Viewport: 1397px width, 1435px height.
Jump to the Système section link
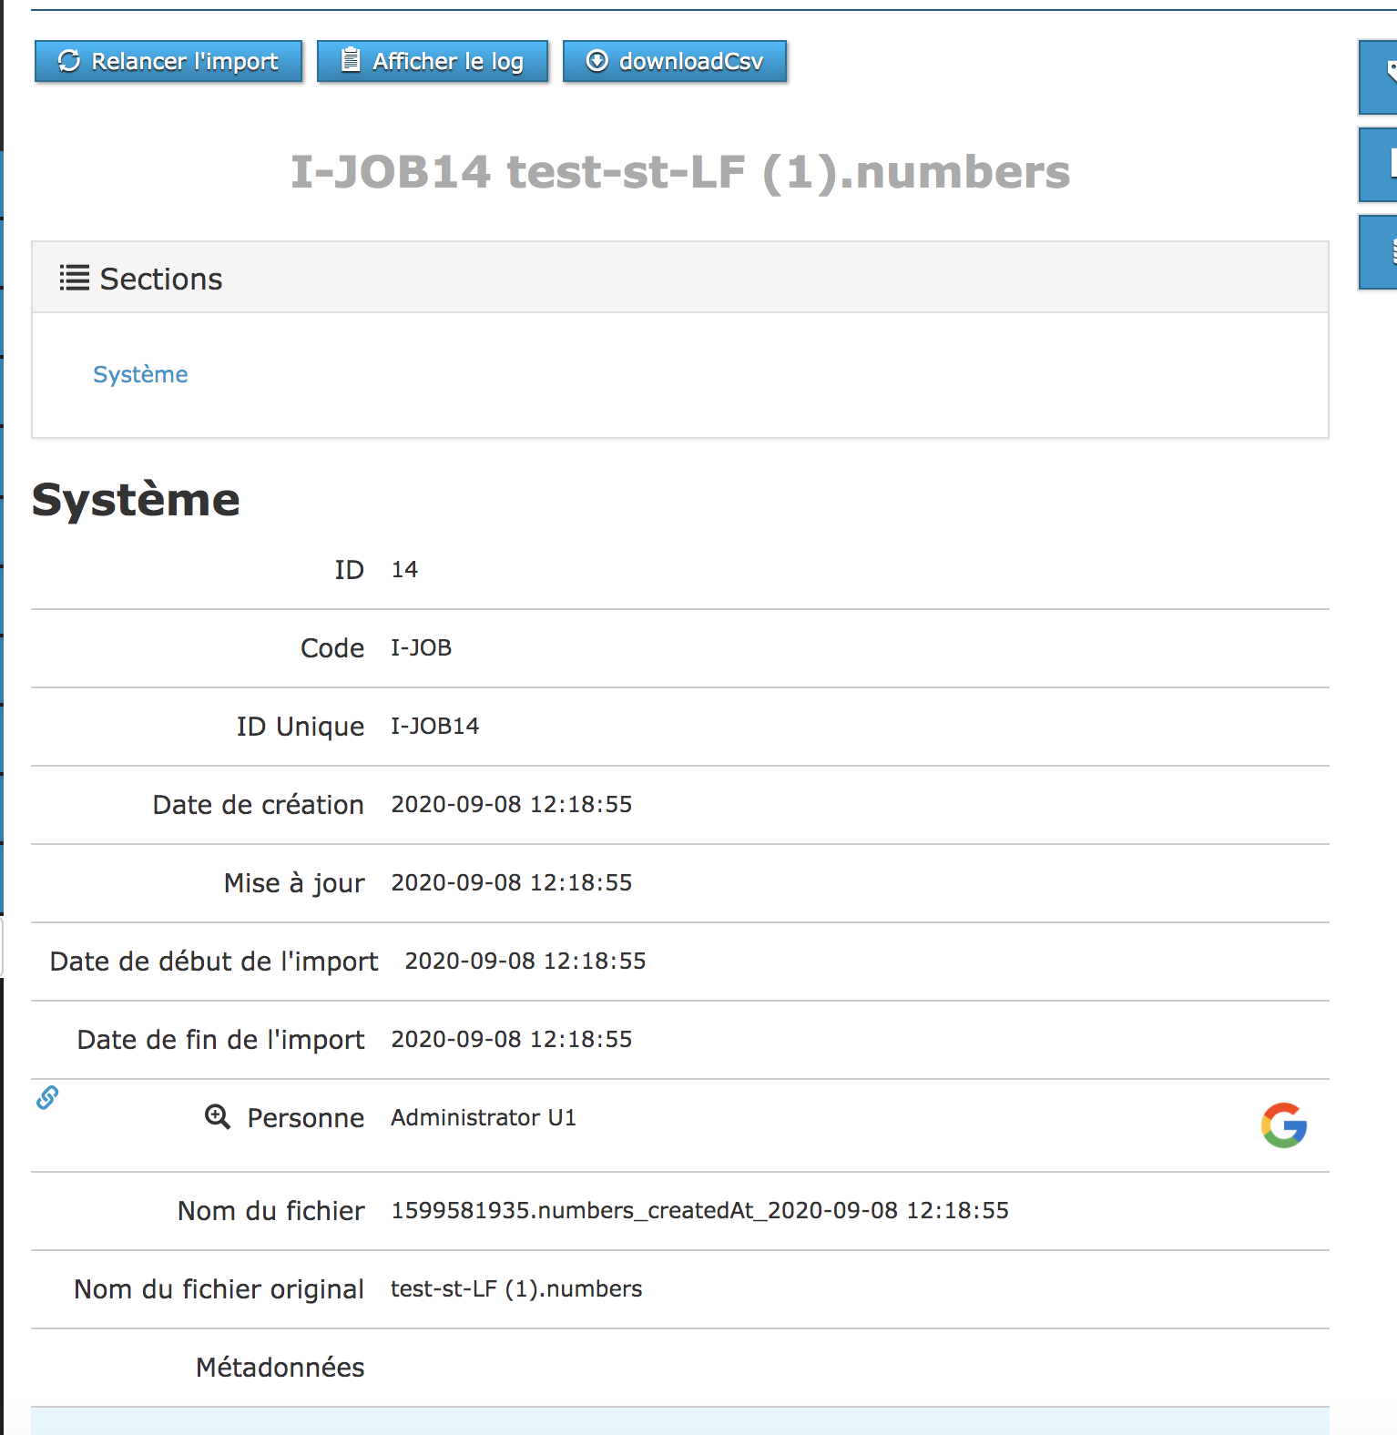point(140,374)
